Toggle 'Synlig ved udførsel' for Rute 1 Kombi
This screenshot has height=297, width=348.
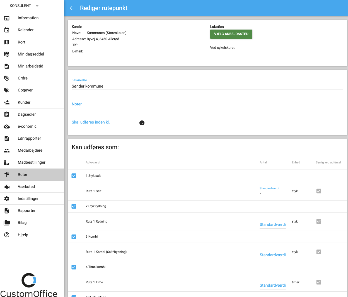point(319,252)
